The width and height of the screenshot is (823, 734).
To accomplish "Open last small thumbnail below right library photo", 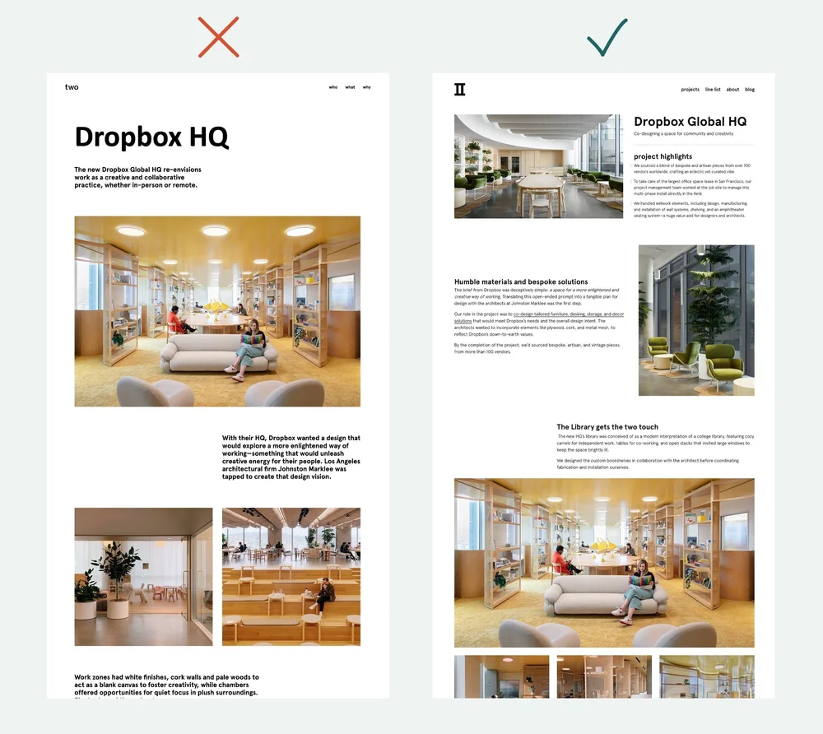I will 706,676.
